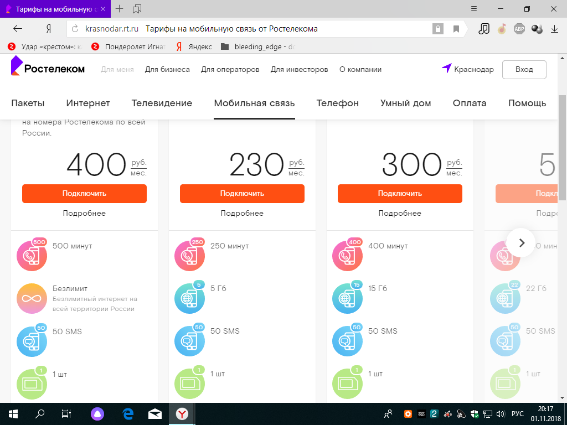Click SMS icon in 230 руб. tariff
The image size is (567, 425).
pyautogui.click(x=189, y=340)
